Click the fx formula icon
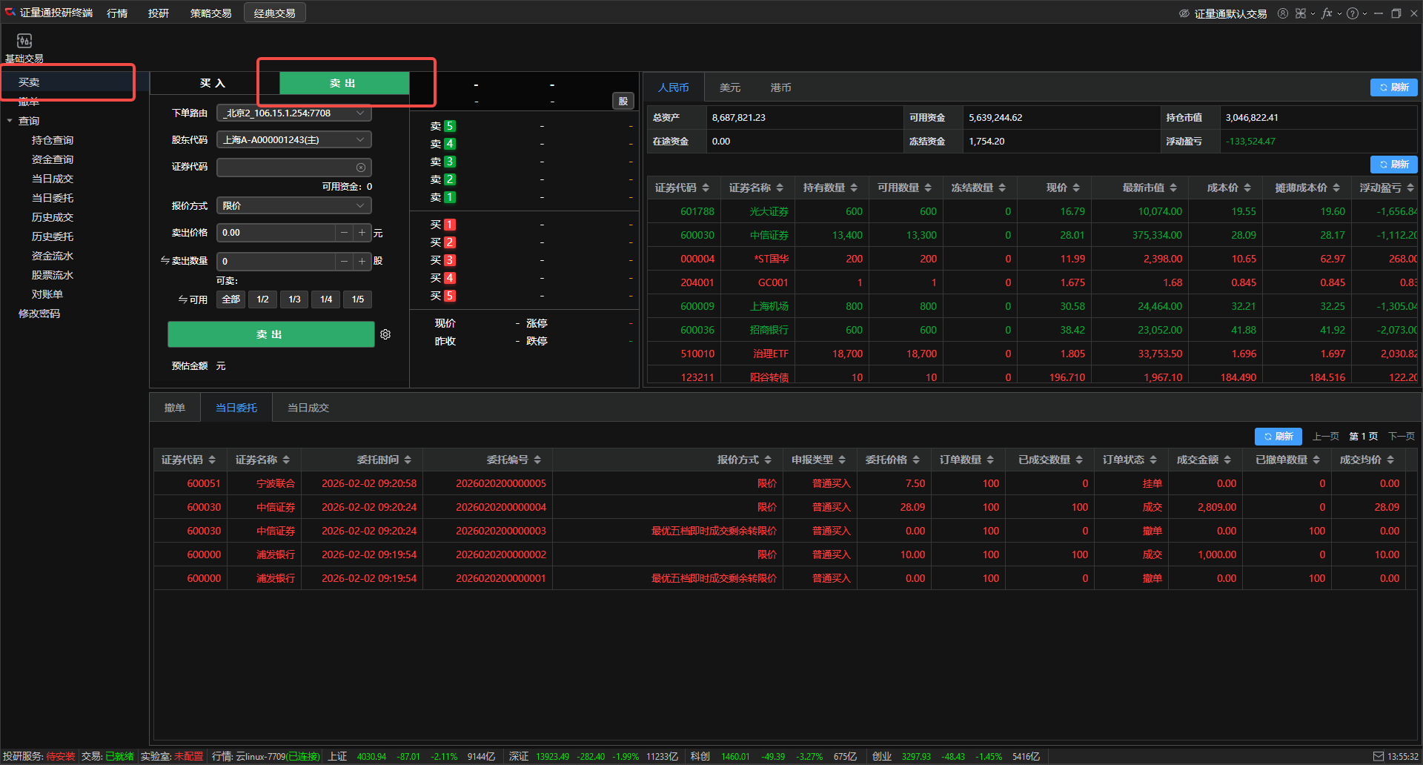This screenshot has width=1423, height=765. point(1327,13)
